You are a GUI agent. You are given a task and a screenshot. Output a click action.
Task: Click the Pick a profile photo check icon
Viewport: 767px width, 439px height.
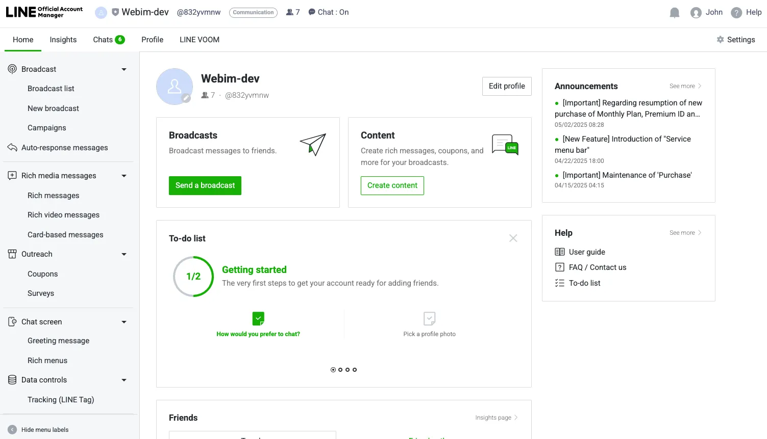[430, 319]
